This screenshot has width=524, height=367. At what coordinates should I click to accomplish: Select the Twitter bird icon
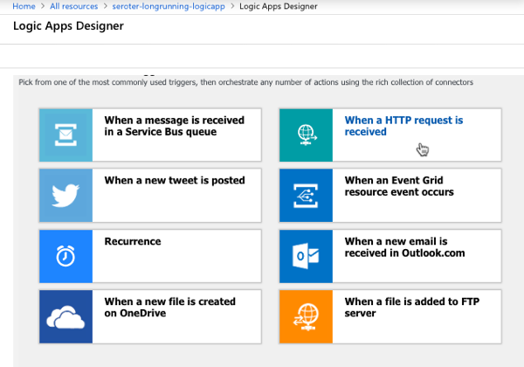point(65,195)
